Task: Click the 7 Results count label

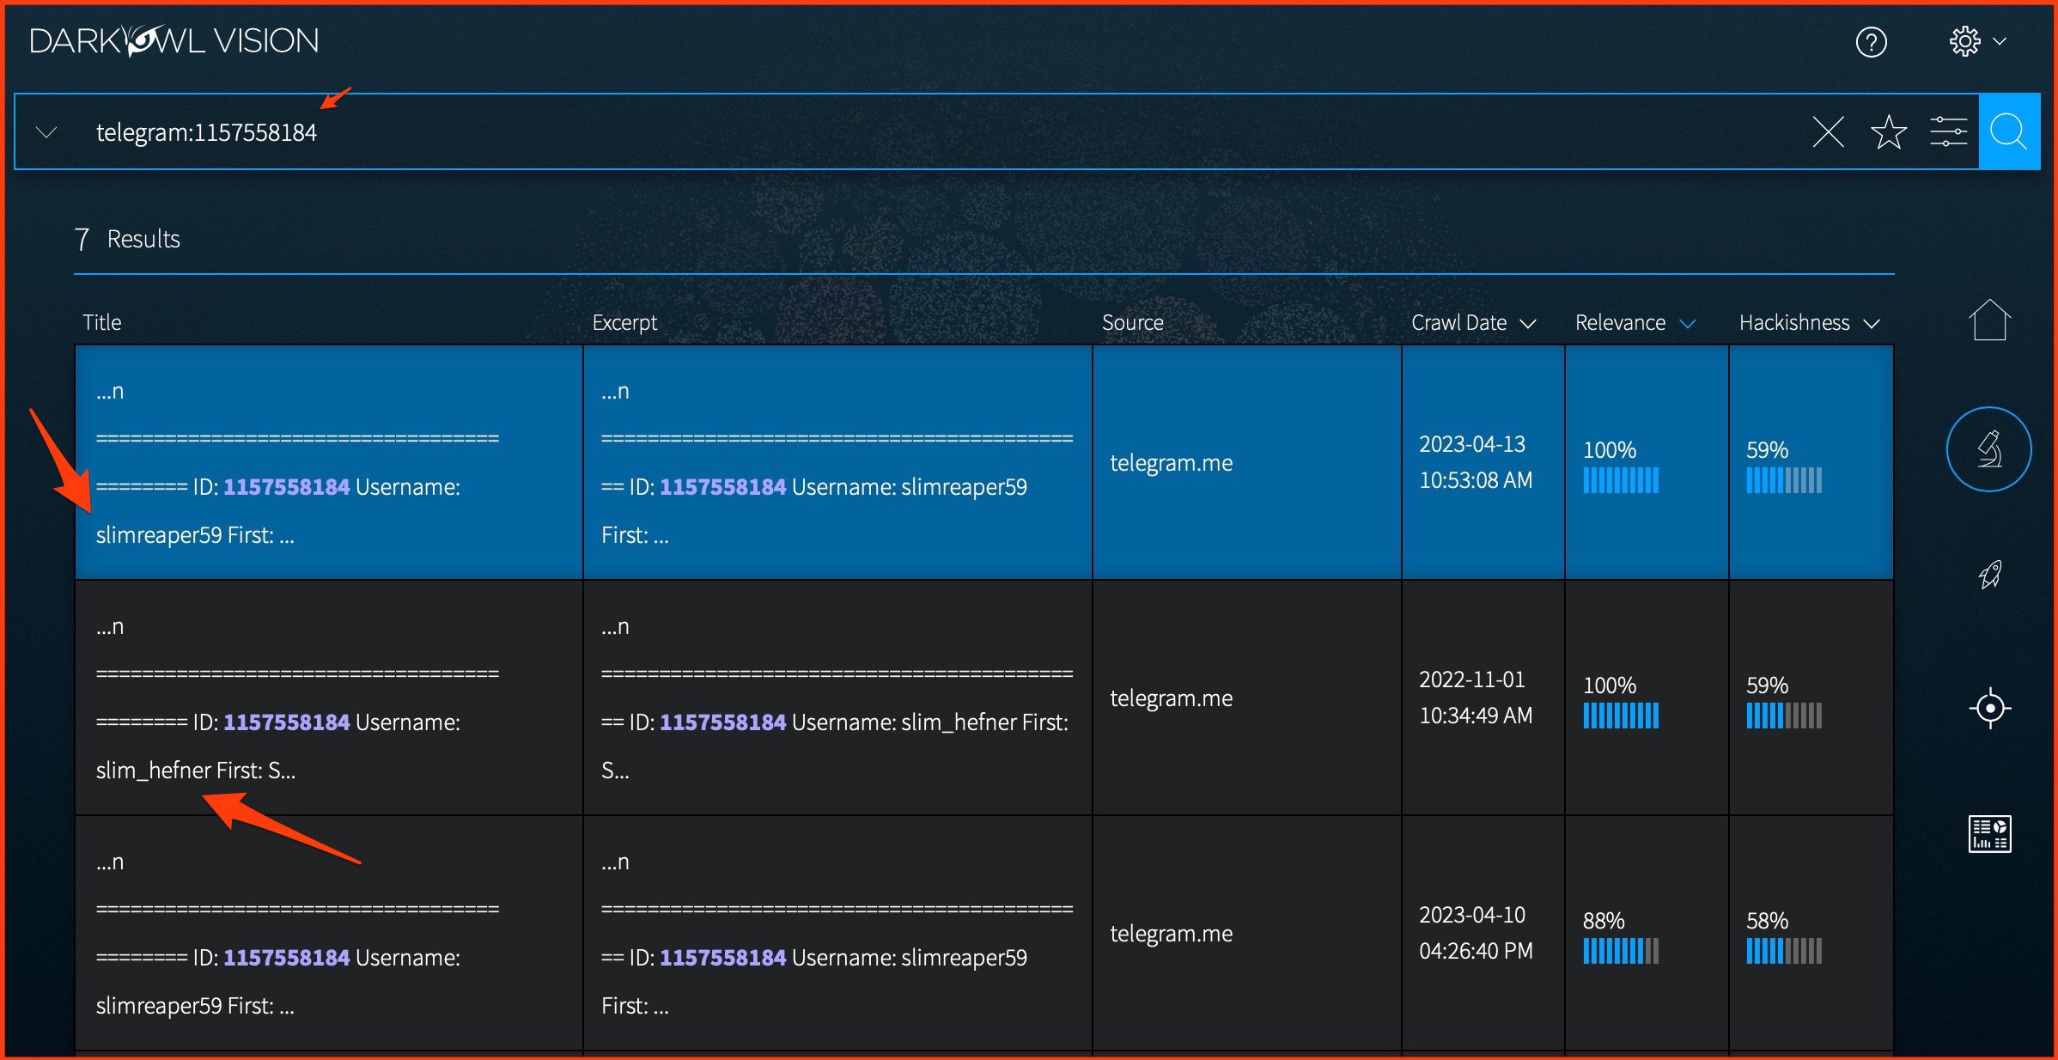Action: tap(128, 239)
